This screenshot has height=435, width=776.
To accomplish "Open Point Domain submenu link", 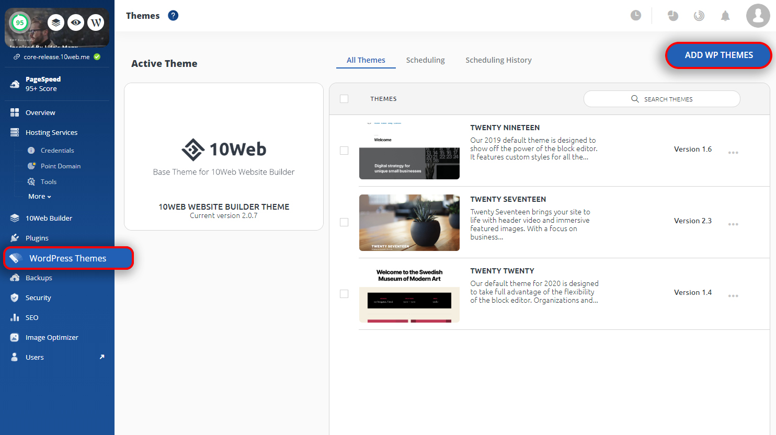I will tap(61, 166).
